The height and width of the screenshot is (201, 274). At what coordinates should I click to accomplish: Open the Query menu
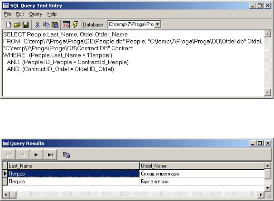click(36, 14)
